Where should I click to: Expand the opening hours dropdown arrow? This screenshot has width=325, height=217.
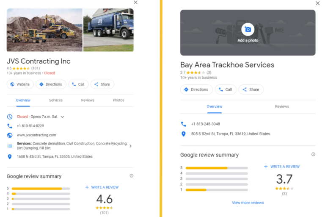[62, 117]
